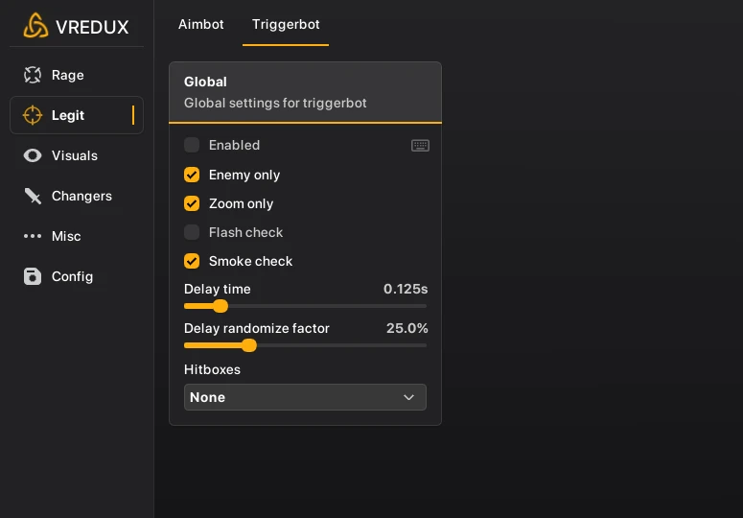
Task: Click the Delay time slider handle
Action: pyautogui.click(x=221, y=306)
